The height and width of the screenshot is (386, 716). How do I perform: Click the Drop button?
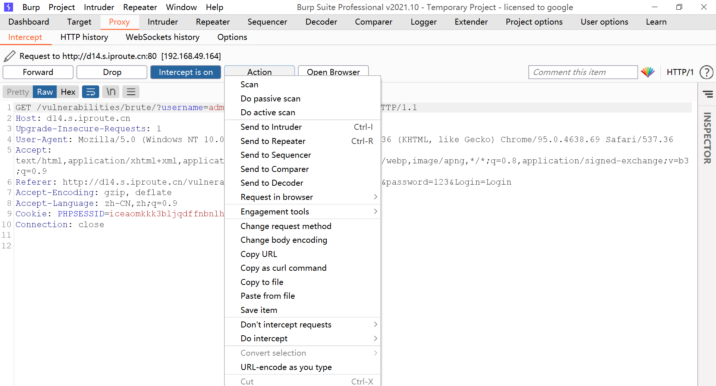[112, 72]
